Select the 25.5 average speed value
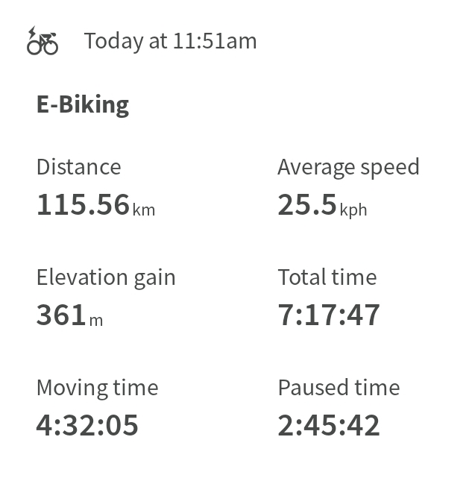Screen dimensions: 469x478 307,204
